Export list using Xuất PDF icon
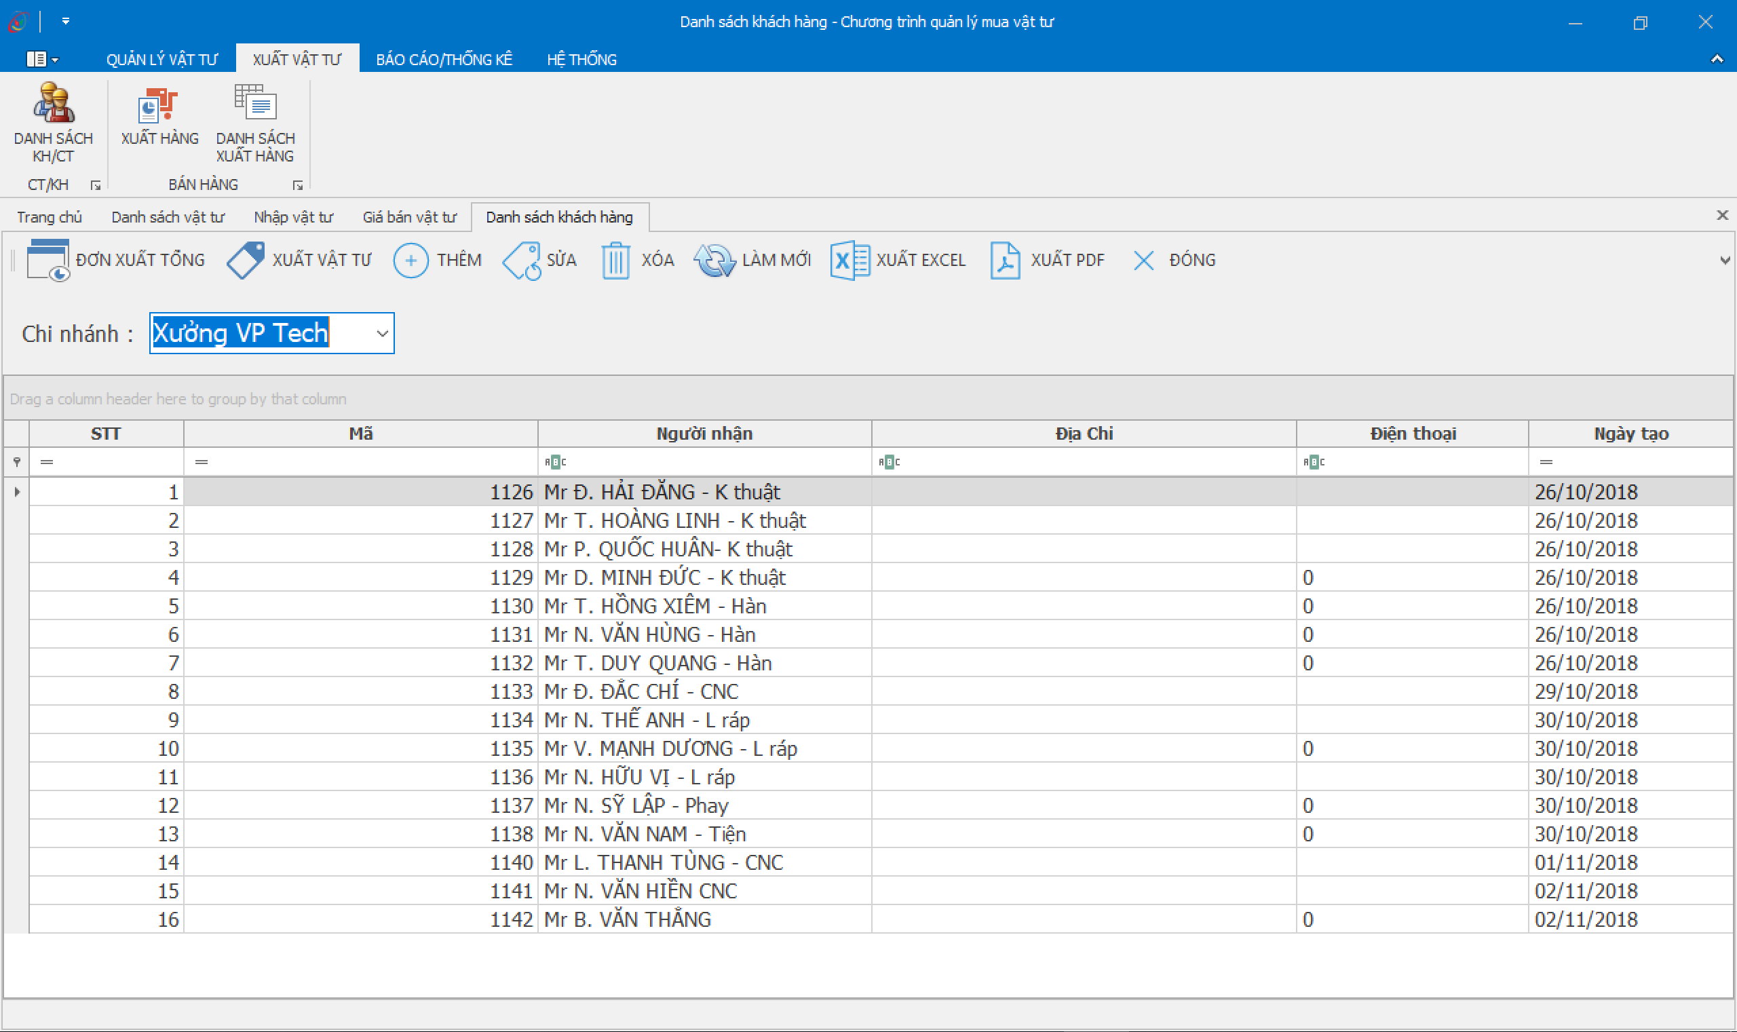1737x1032 pixels. coord(1005,260)
